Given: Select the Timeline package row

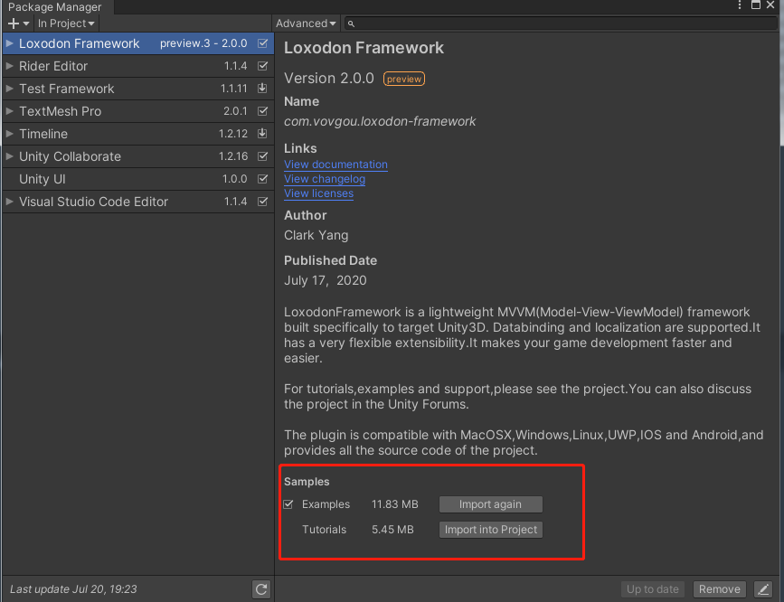Looking at the screenshot, I should 138,134.
